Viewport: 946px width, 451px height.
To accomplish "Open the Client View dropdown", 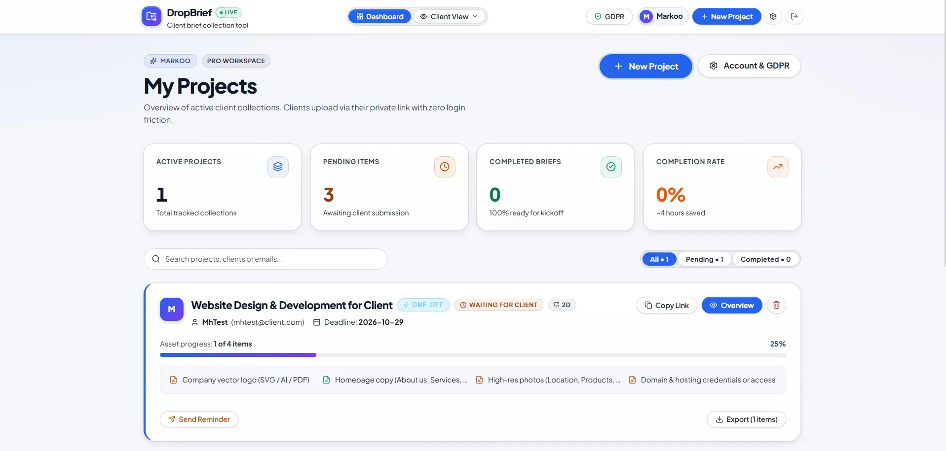I will click(450, 16).
